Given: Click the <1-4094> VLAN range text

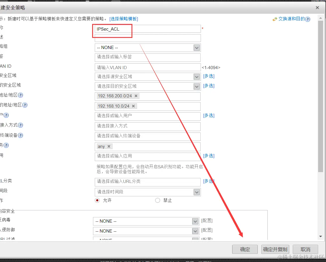Looking at the screenshot, I should tap(211, 68).
